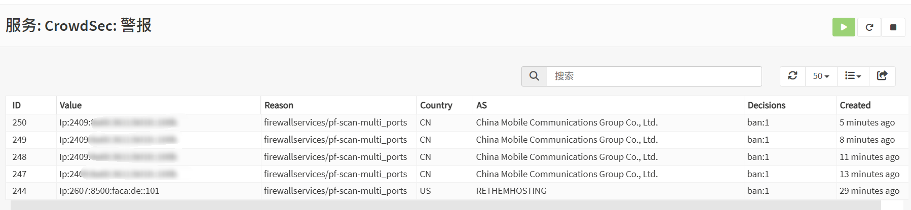The width and height of the screenshot is (911, 210).
Task: Export the alerts table data
Action: click(882, 76)
